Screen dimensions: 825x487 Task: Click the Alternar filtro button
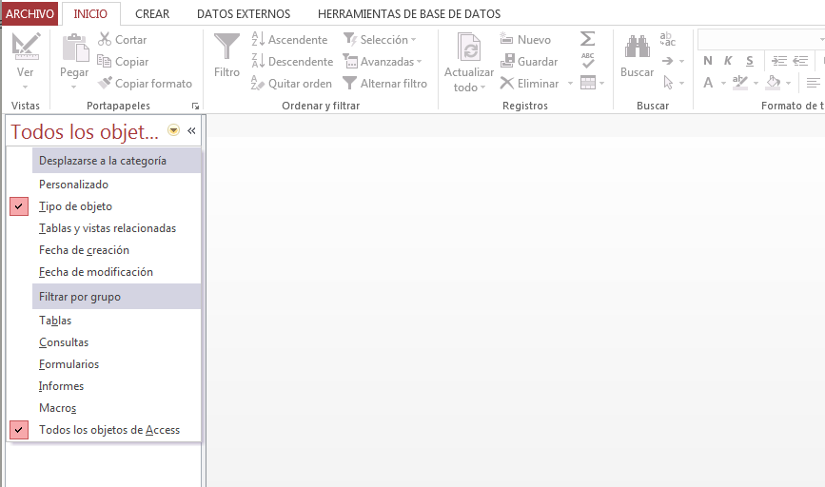pyautogui.click(x=384, y=84)
